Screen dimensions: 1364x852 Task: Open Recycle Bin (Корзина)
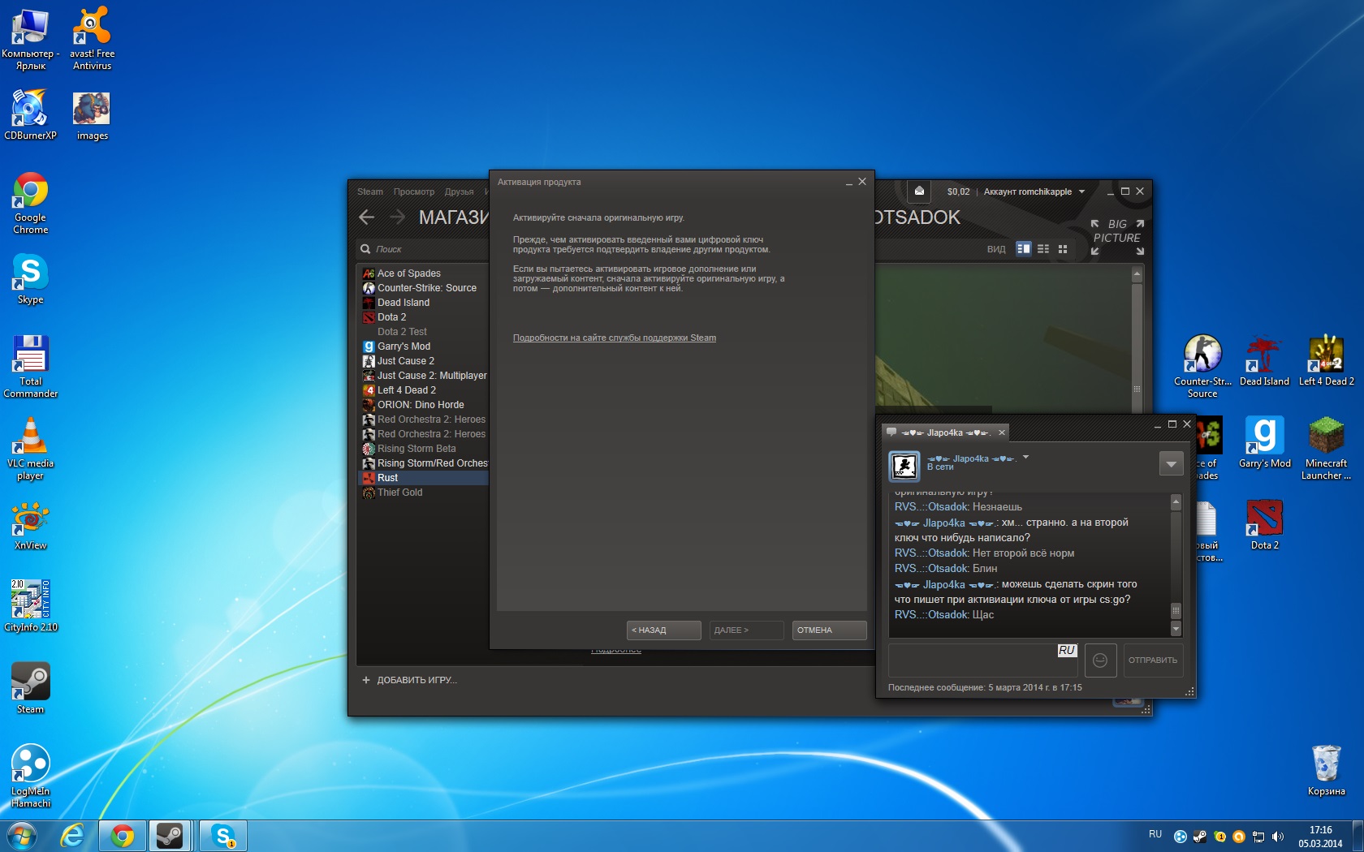pyautogui.click(x=1326, y=770)
